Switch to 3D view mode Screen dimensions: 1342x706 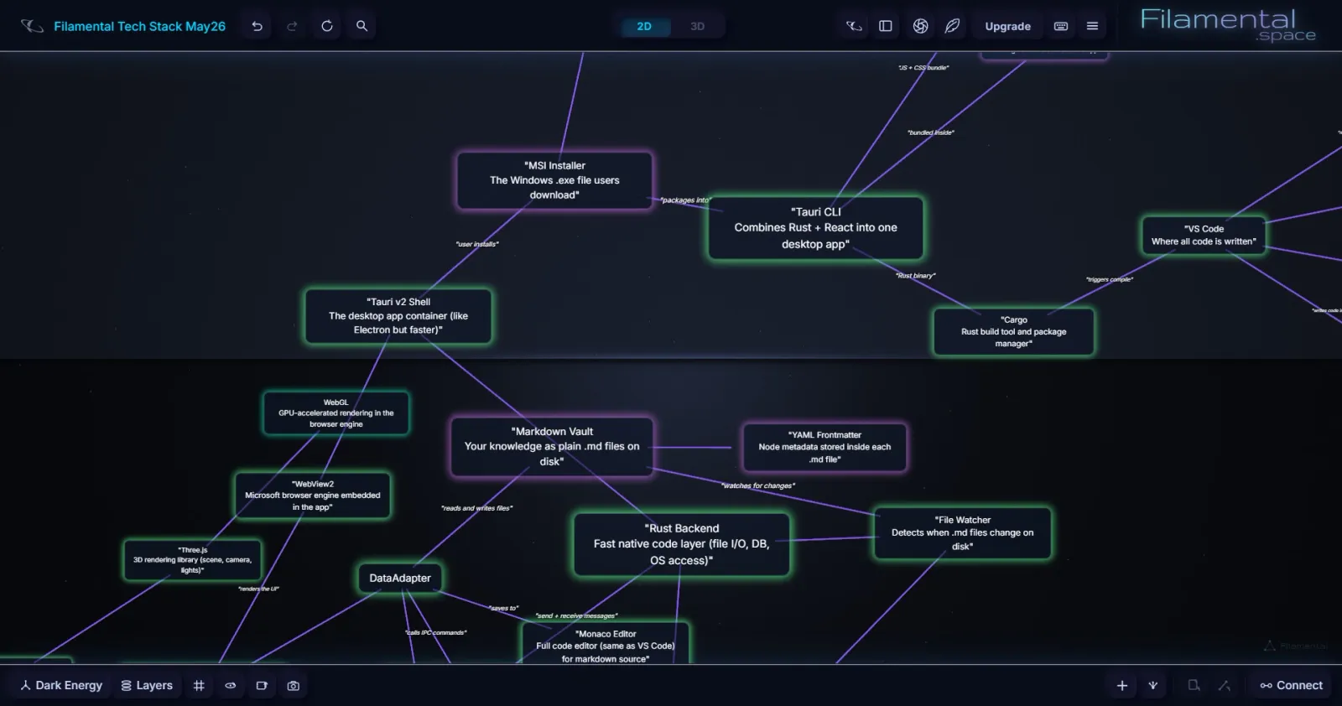pos(697,26)
